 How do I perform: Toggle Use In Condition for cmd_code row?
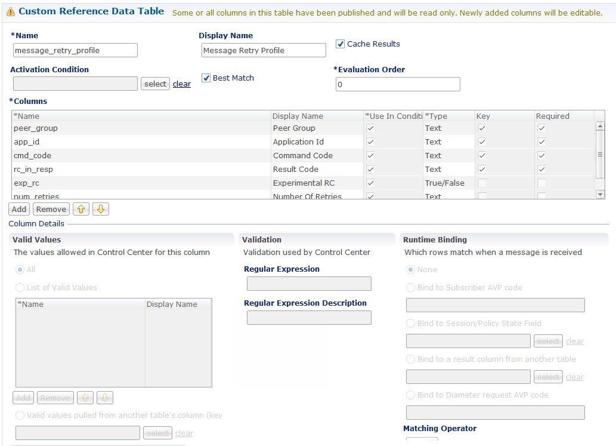point(370,155)
